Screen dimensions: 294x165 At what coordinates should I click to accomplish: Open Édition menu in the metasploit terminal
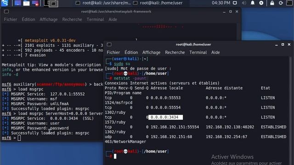pos(28,19)
